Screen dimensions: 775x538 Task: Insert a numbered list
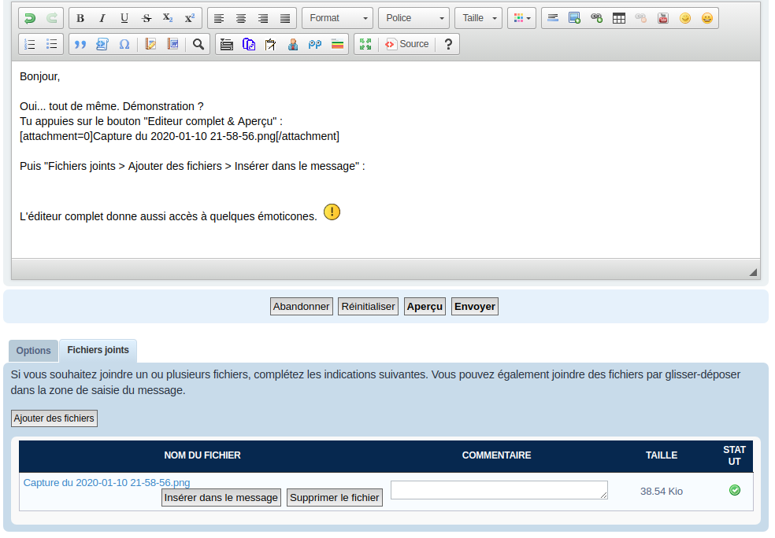(x=30, y=44)
